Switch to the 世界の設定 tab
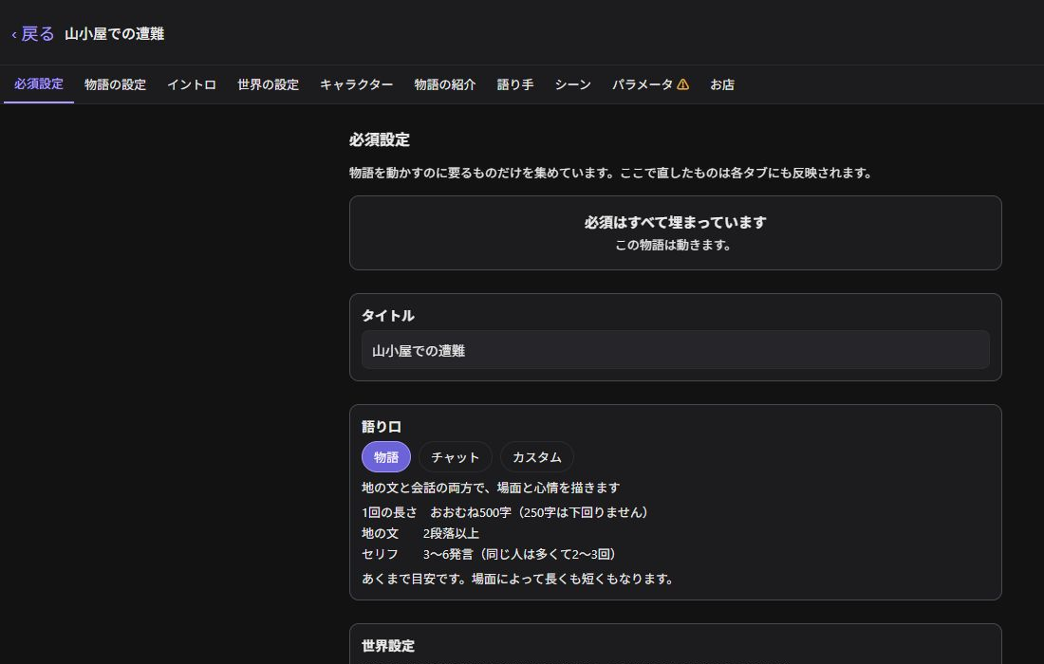This screenshot has width=1044, height=664. coord(269,84)
